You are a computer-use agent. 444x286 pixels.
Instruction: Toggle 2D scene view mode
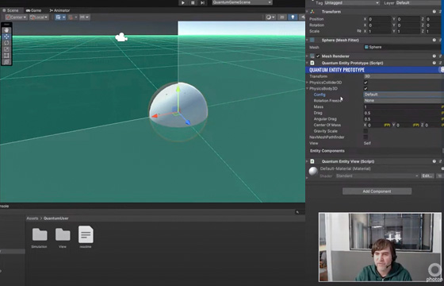(281, 17)
